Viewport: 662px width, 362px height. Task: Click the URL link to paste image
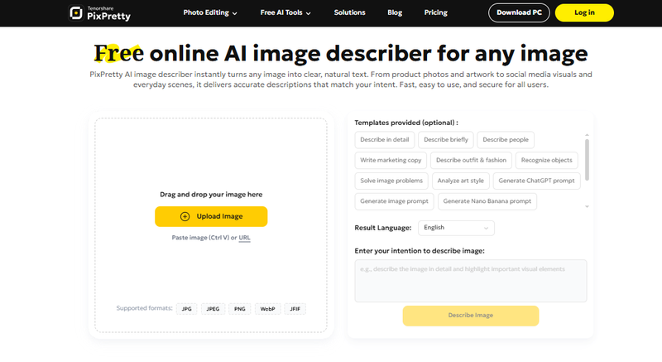coord(244,238)
